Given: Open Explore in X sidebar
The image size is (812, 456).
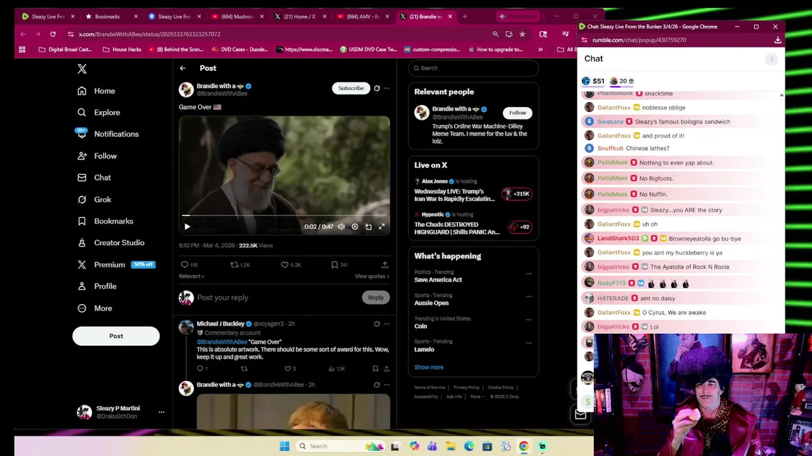Looking at the screenshot, I should tap(98, 112).
